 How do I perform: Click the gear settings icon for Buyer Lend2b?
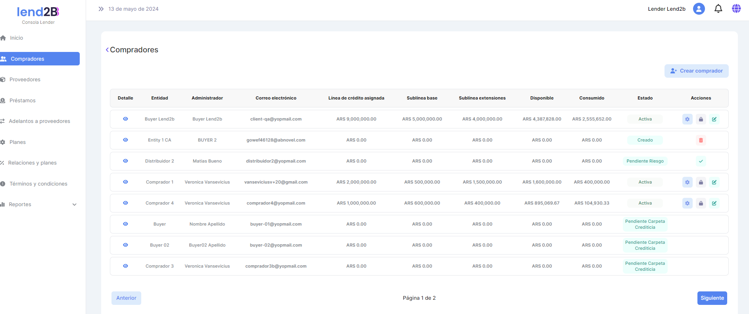click(687, 119)
